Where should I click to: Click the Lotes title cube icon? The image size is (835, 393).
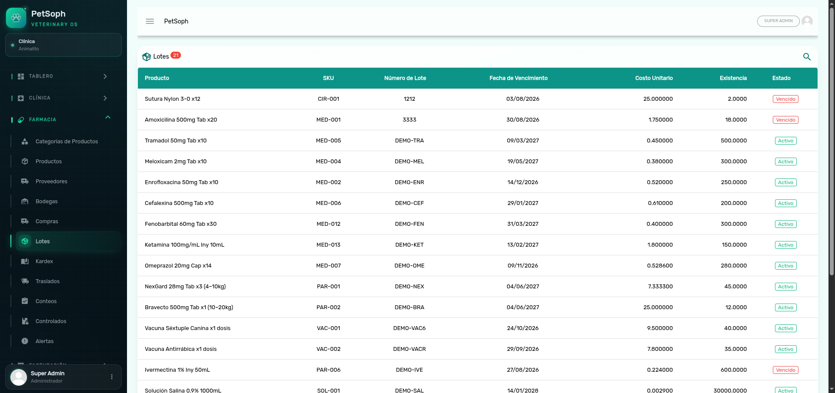(x=147, y=57)
